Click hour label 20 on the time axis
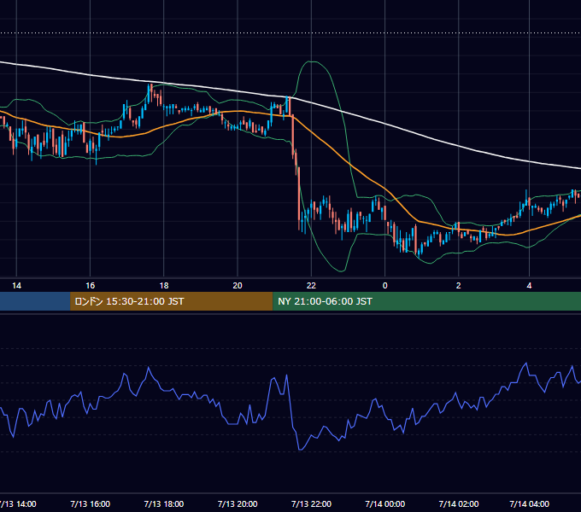The image size is (581, 512). click(238, 286)
